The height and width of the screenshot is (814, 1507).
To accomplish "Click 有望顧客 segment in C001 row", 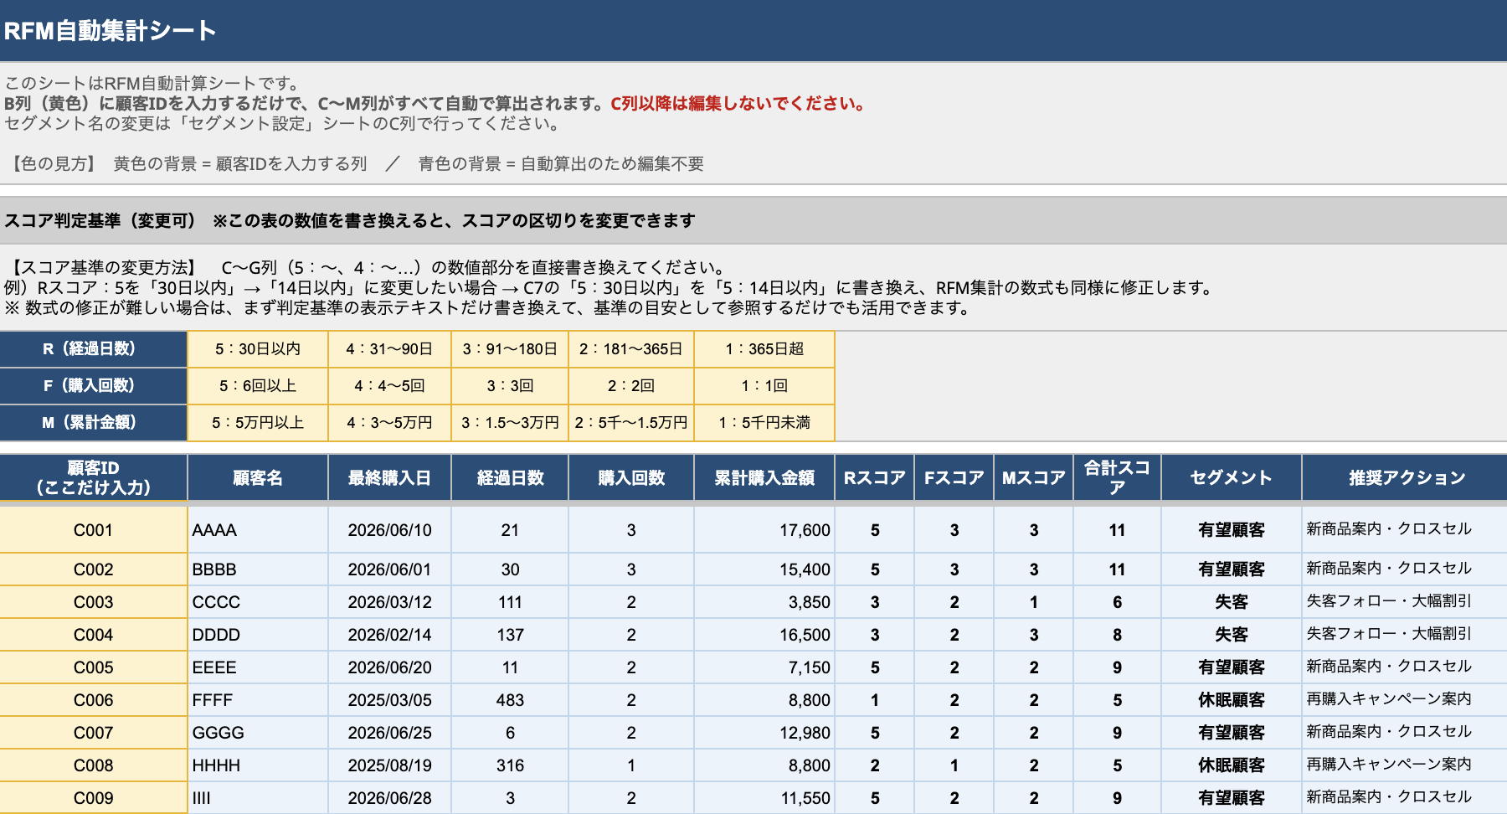I will point(1231,530).
